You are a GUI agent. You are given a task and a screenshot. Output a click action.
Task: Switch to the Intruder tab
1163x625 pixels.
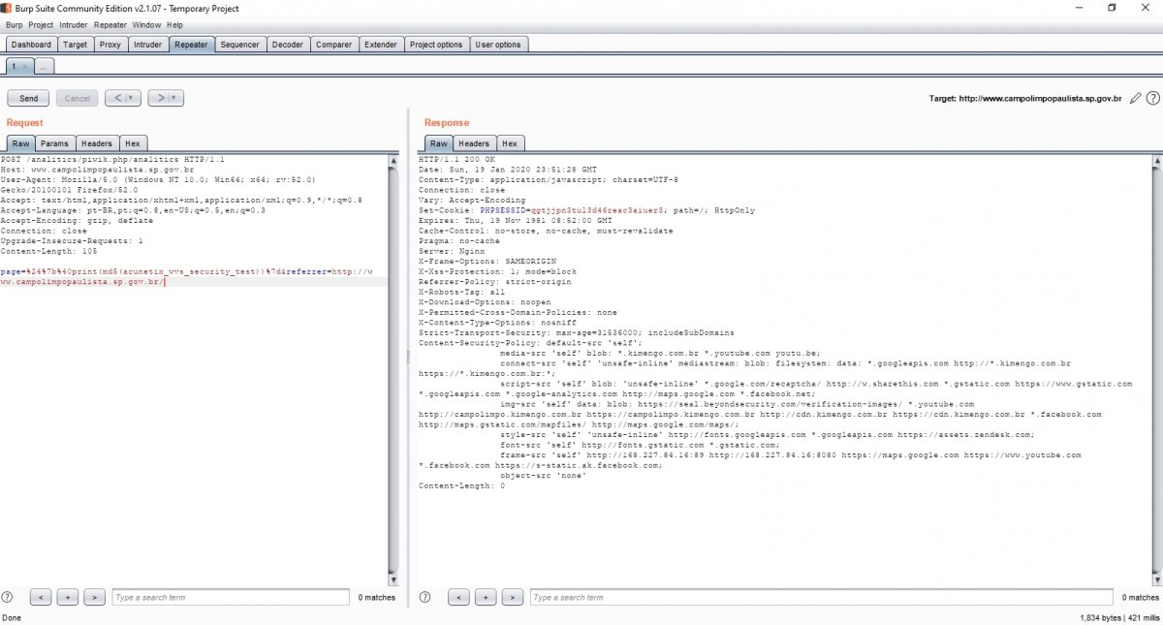pyautogui.click(x=147, y=45)
